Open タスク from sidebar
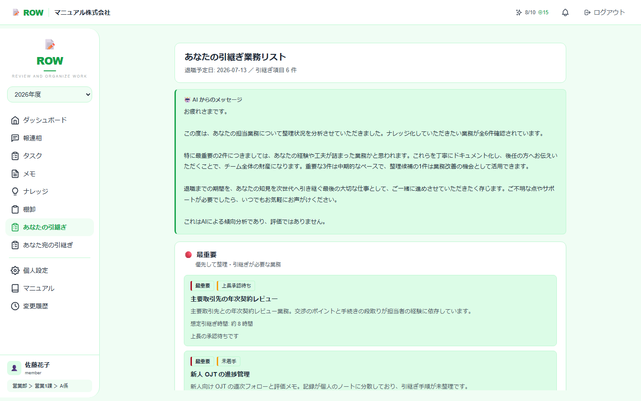Viewport: 641px width, 401px height. (x=50, y=156)
